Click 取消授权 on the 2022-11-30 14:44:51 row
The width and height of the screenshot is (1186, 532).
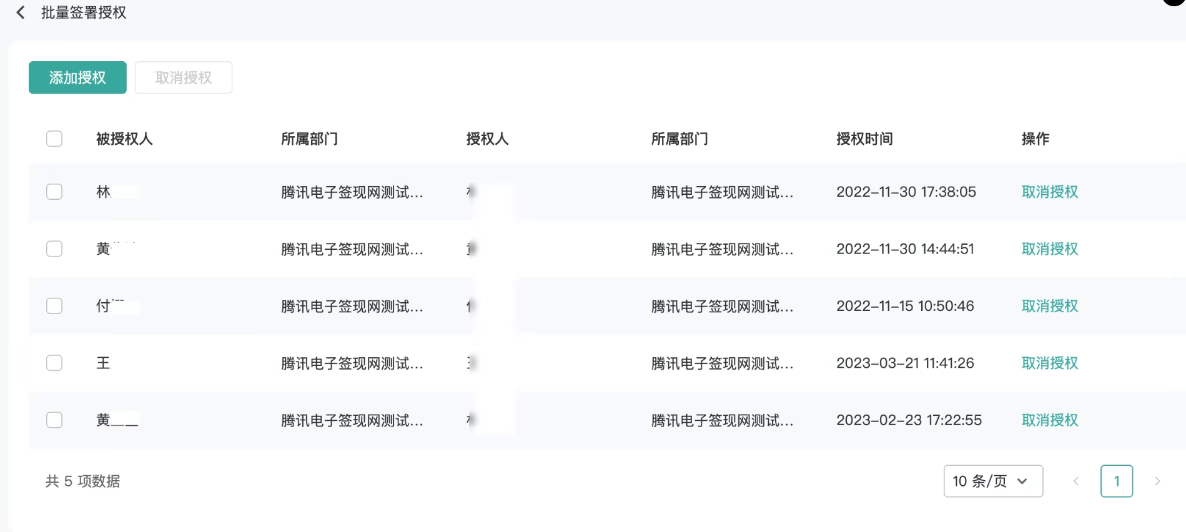point(1049,249)
